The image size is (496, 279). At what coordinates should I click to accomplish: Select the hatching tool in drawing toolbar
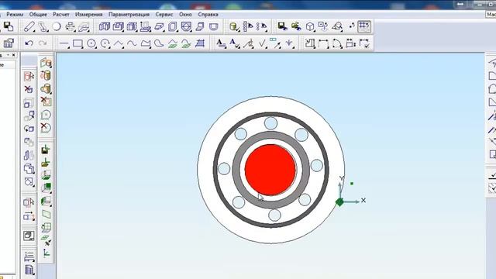[200, 43]
